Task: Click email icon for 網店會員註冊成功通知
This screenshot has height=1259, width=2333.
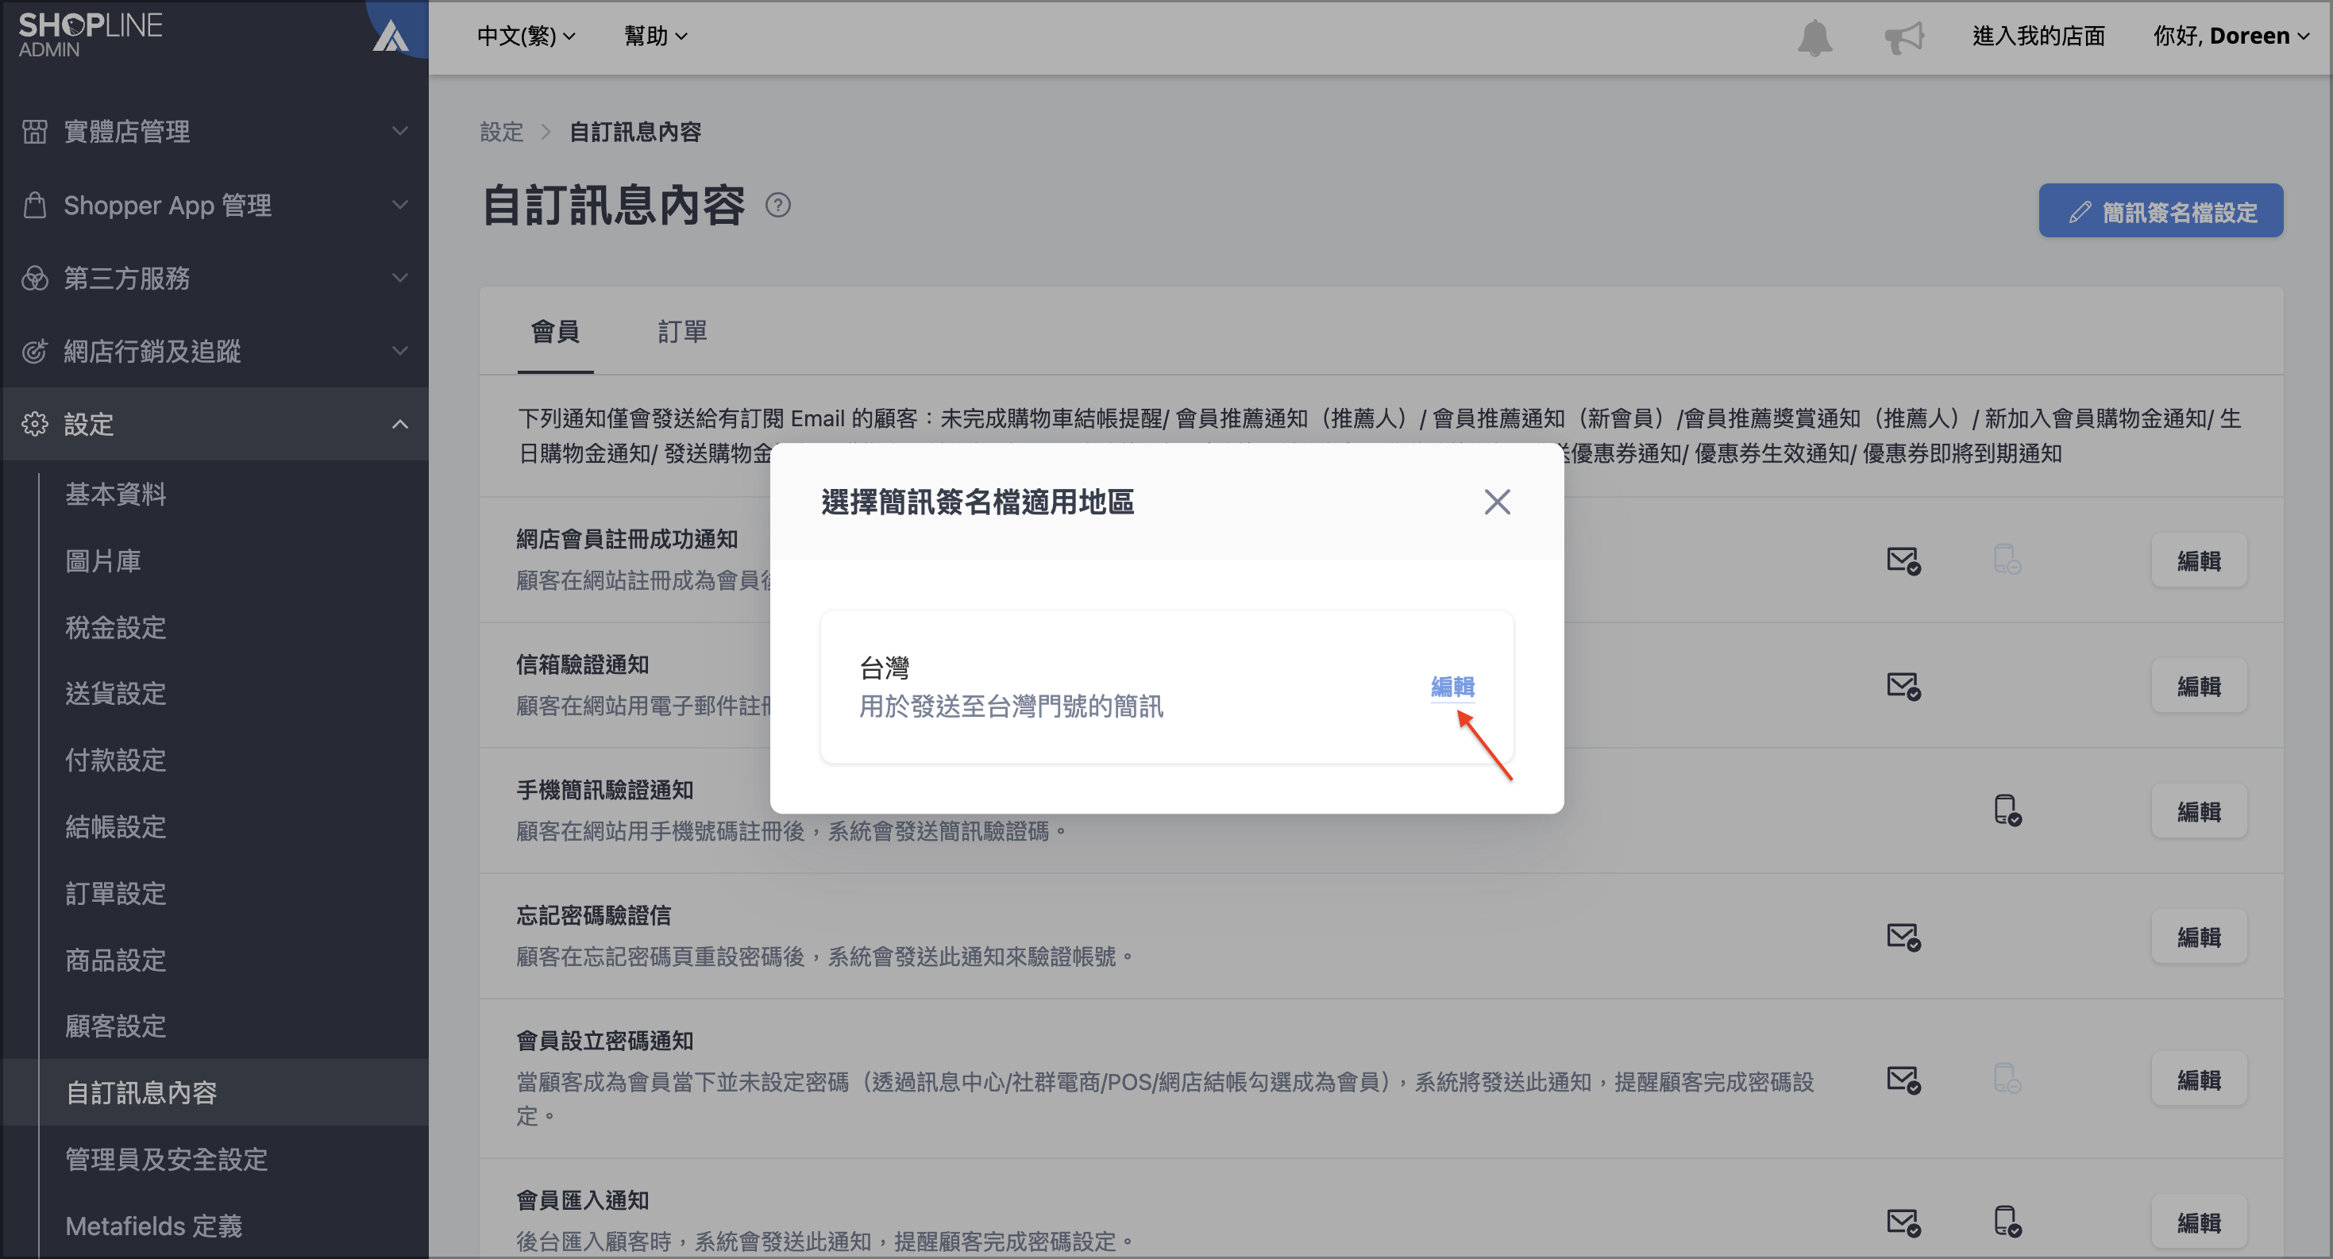Action: pyautogui.click(x=1903, y=560)
